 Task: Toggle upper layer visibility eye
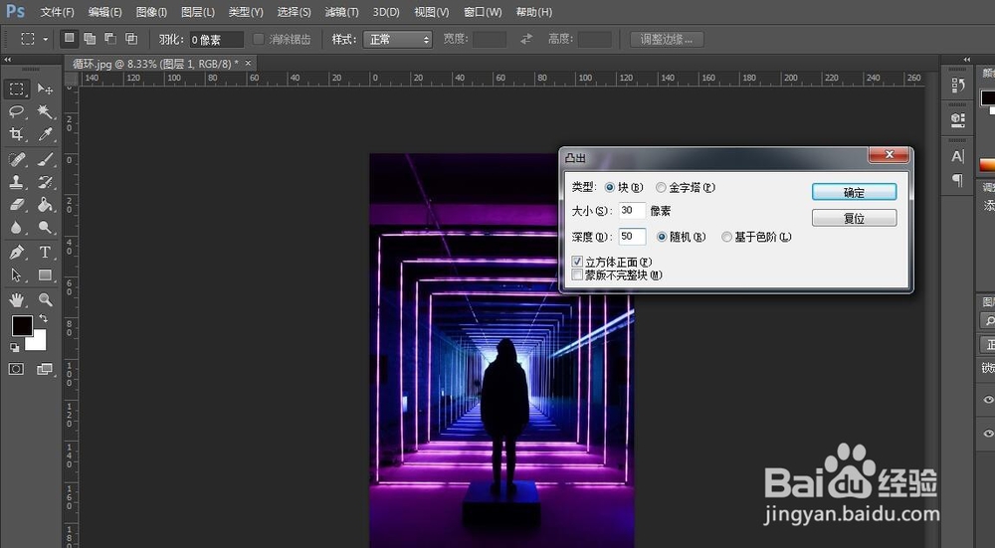pos(988,400)
